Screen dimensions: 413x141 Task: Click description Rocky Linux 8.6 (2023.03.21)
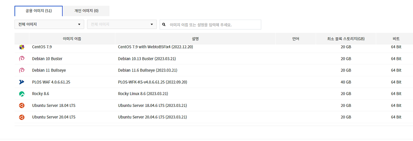tap(143, 94)
